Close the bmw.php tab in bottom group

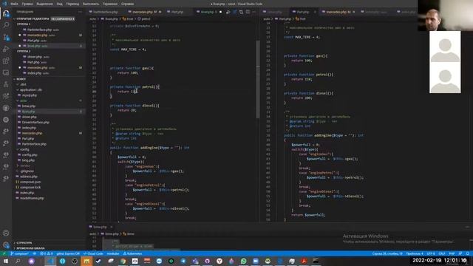click(x=112, y=227)
